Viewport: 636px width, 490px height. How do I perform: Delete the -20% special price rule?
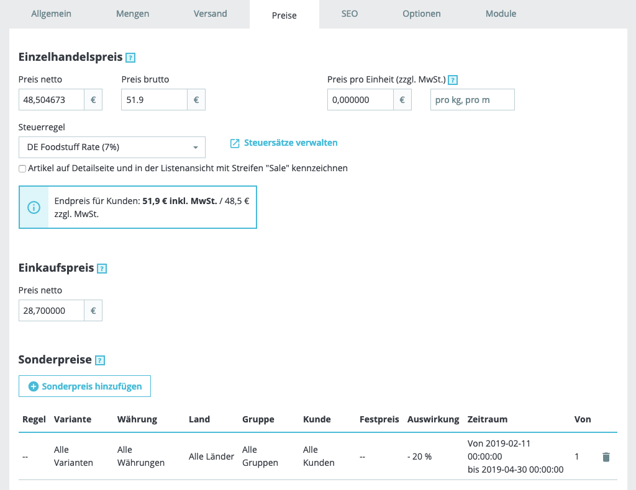click(606, 457)
